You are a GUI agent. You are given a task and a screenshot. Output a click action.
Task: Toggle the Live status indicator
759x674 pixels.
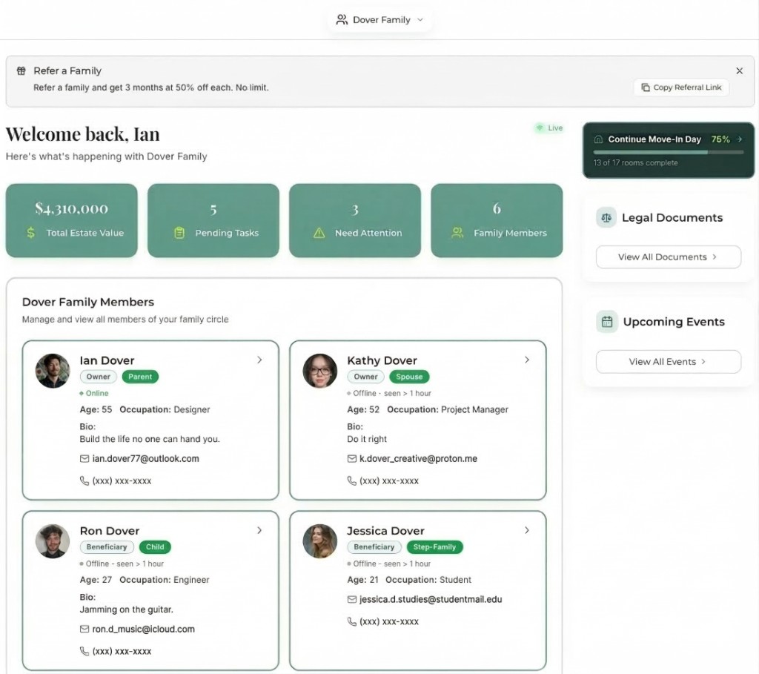coord(548,128)
